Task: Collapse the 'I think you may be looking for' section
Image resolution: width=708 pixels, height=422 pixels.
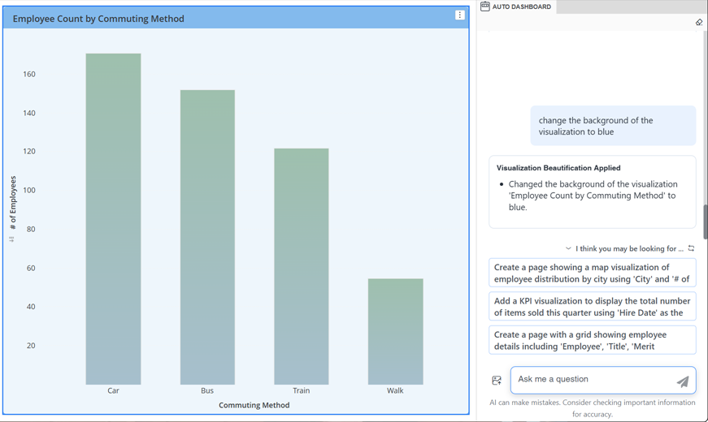Action: tap(568, 248)
